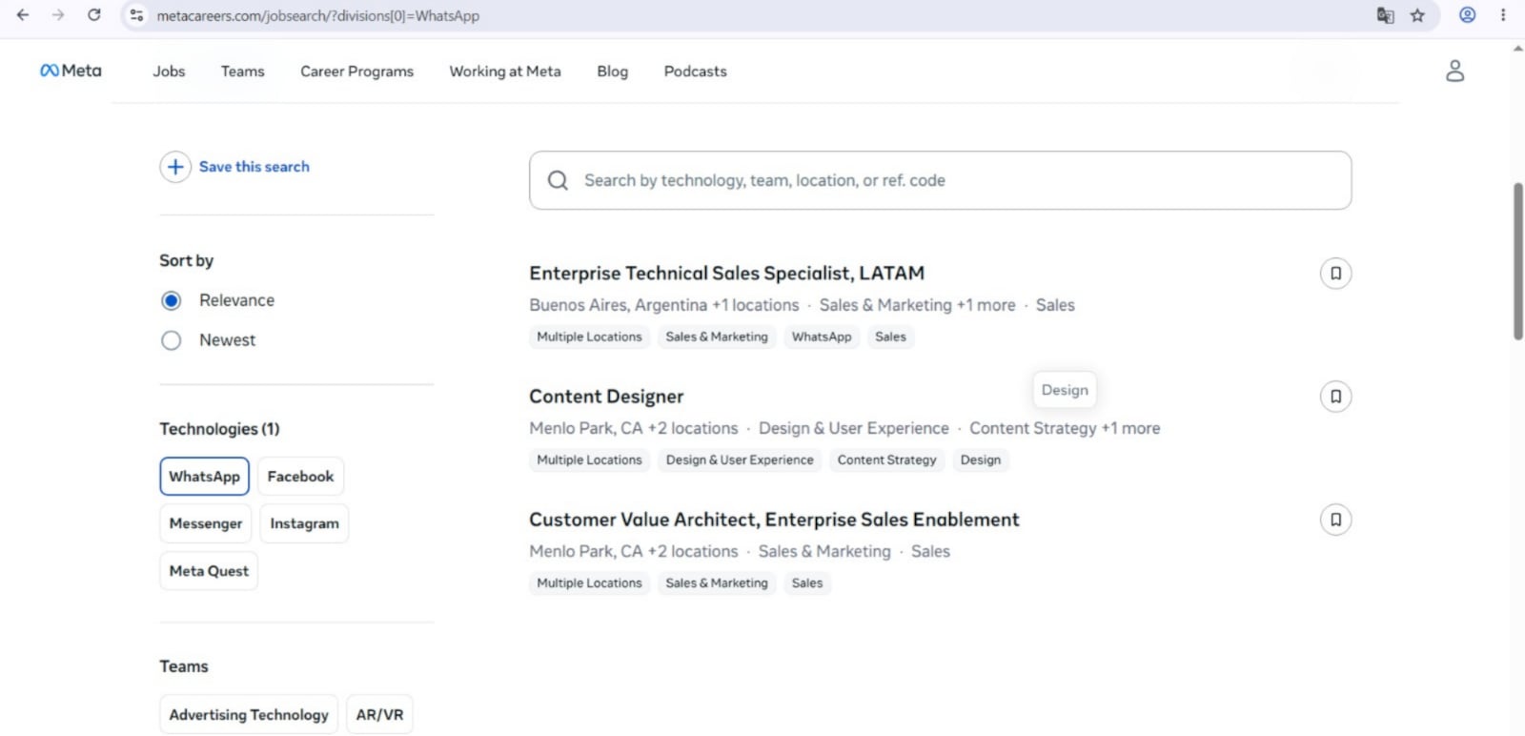Click the Content Strategy tag on Content Designer
1525x736 pixels.
tap(886, 460)
